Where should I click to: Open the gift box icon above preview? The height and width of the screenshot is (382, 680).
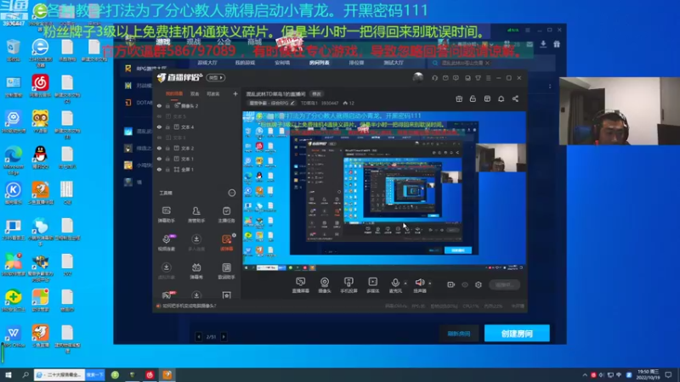click(459, 98)
